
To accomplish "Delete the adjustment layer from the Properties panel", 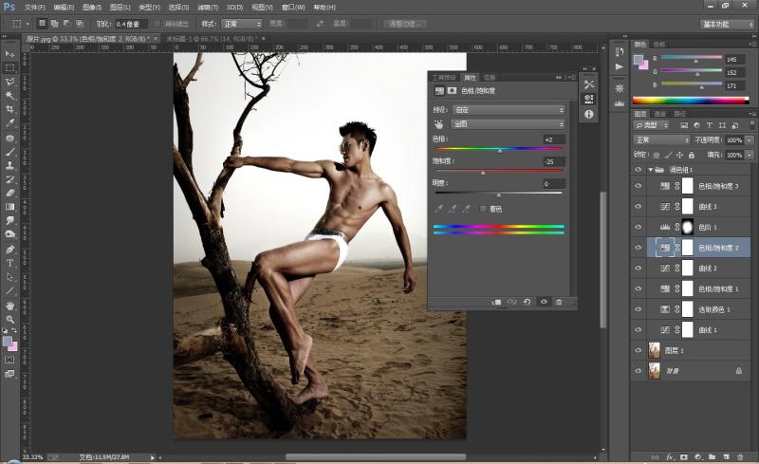I will pos(559,302).
